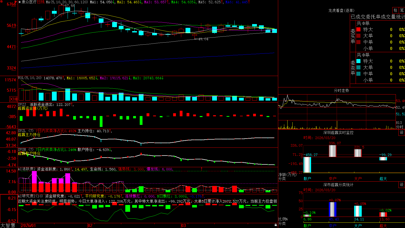Image resolution: width=405 pixels, height=228 pixels.
Task: Select the 深市超赢分类统计 panel title
Action: (338, 185)
